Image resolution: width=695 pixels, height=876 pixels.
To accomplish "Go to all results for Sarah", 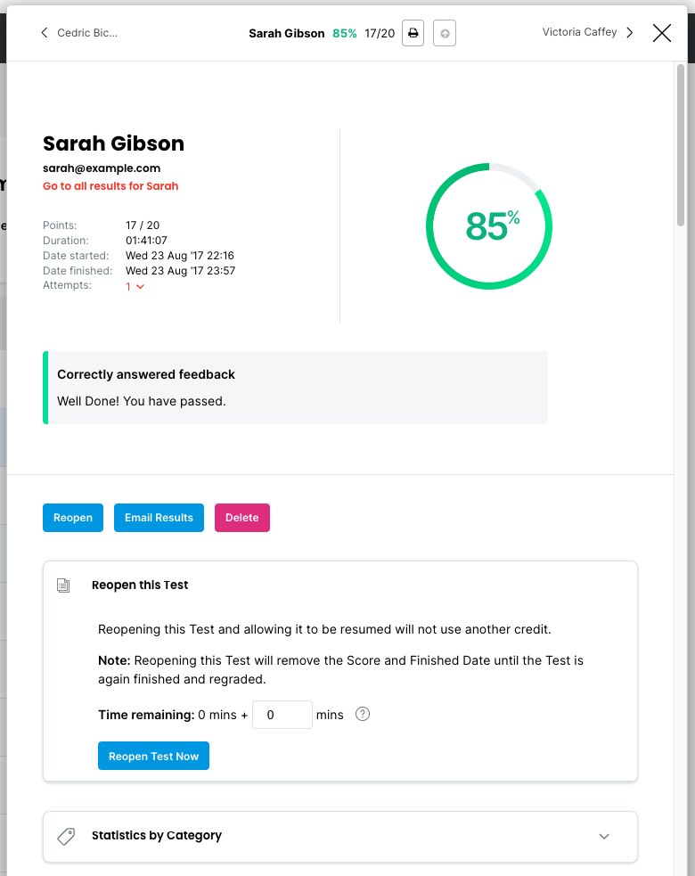I will pyautogui.click(x=110, y=186).
